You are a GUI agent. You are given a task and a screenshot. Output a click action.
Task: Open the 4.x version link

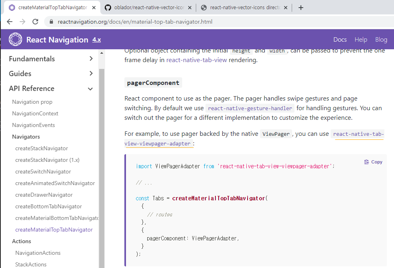tap(96, 40)
